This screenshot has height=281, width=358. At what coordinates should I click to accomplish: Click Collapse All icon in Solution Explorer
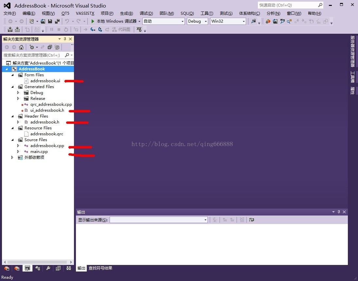[x=49, y=47]
